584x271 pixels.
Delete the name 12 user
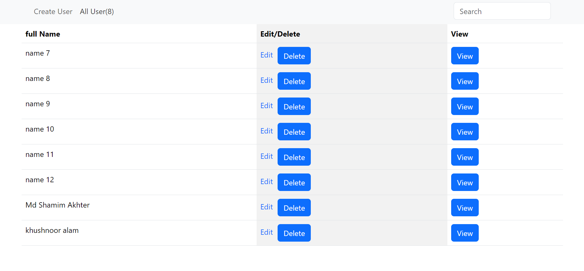pyautogui.click(x=294, y=183)
